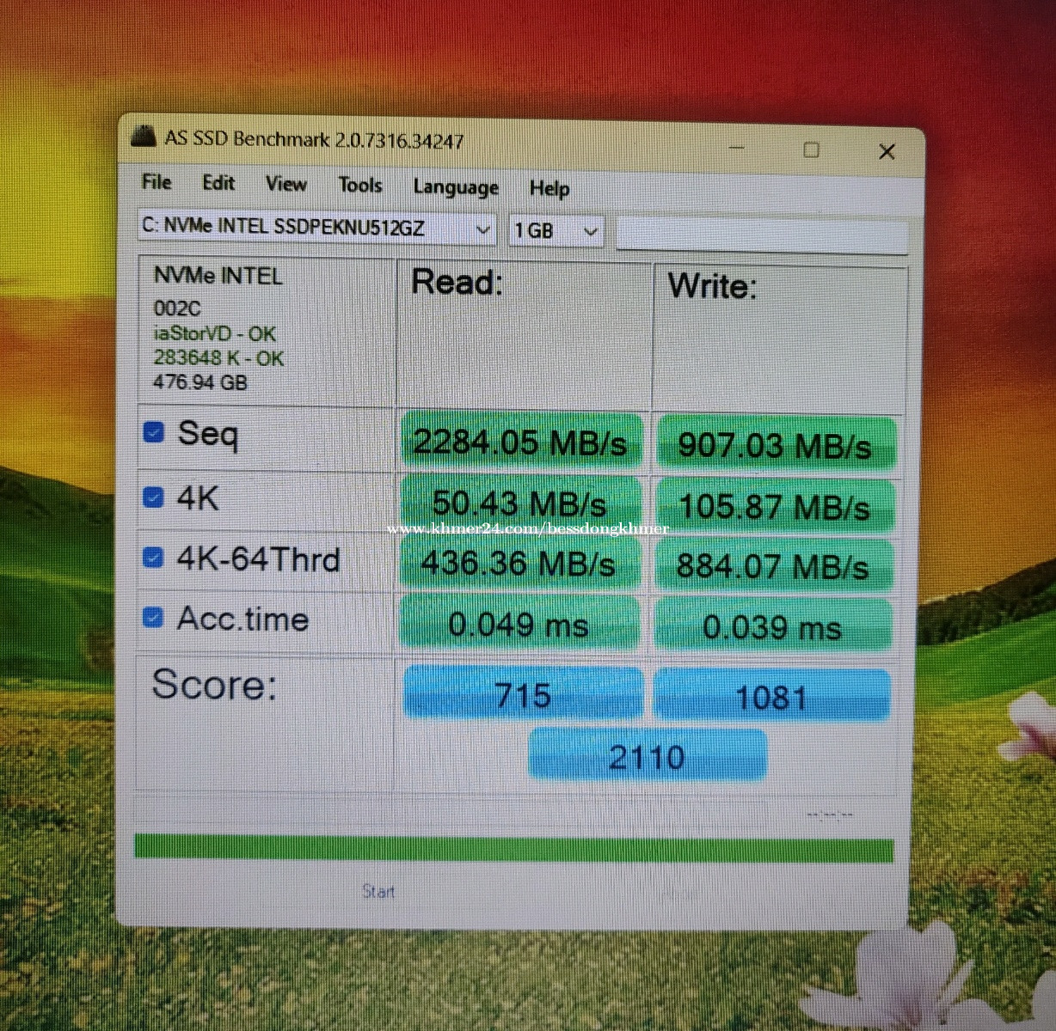The height and width of the screenshot is (1031, 1056).
Task: Open the Help menu
Action: (x=549, y=189)
